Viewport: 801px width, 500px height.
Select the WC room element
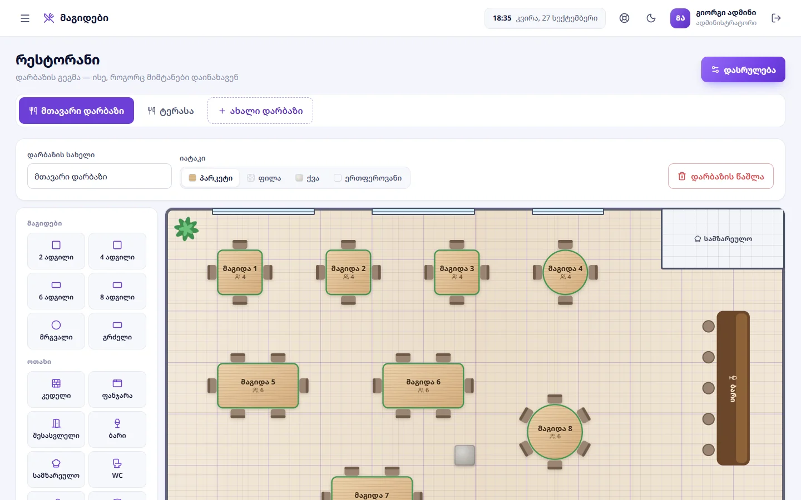coord(117,469)
